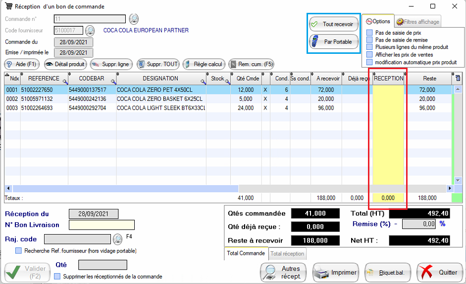Check Supprimer les réceptionnés de la commande
466x284 pixels.
tap(57, 277)
